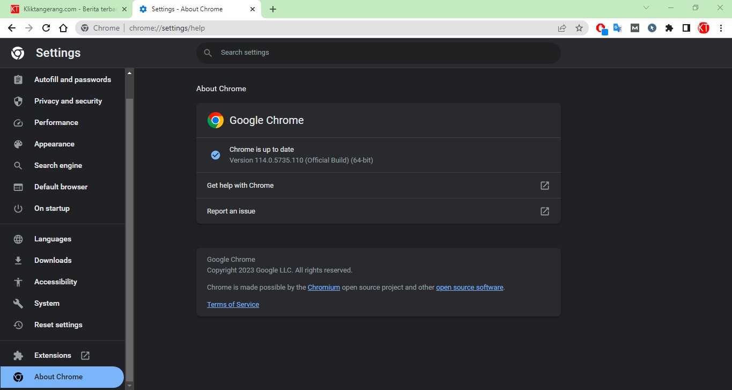Click the M extension icon in toolbar

coord(635,28)
